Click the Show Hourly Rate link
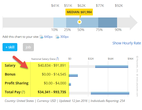The width and height of the screenshot is (142, 110). pyautogui.click(x=127, y=43)
